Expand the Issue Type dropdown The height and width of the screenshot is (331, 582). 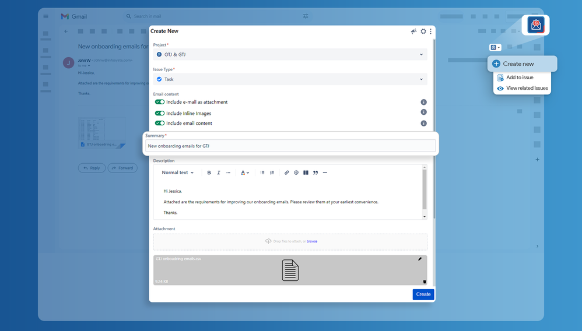(x=290, y=79)
